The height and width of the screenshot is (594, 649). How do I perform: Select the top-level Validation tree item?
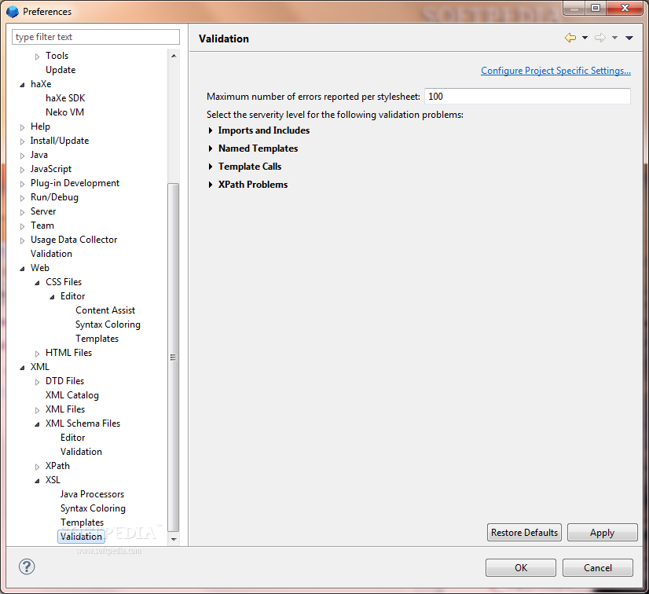[51, 254]
